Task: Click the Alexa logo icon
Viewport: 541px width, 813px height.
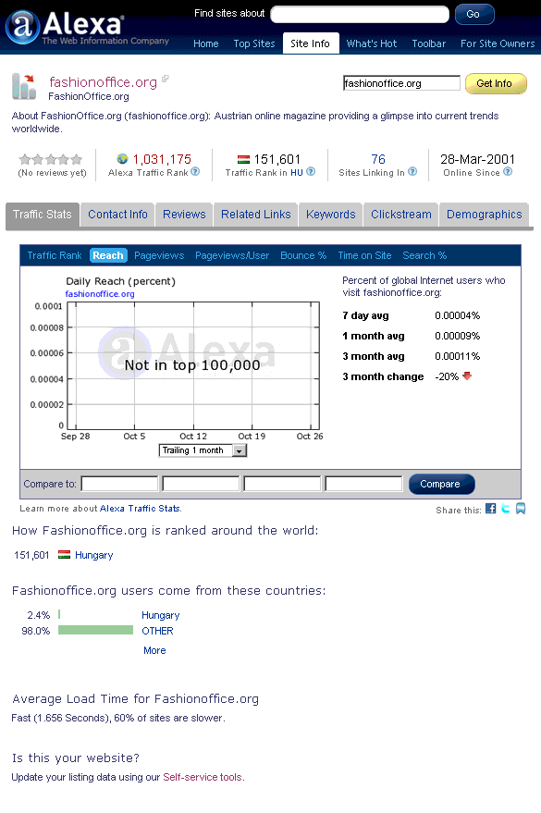Action: tap(23, 27)
